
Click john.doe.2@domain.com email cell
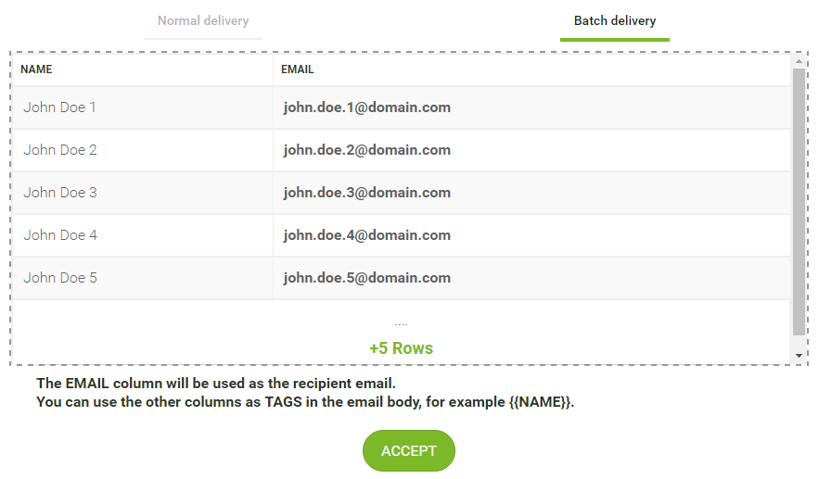pos(531,150)
